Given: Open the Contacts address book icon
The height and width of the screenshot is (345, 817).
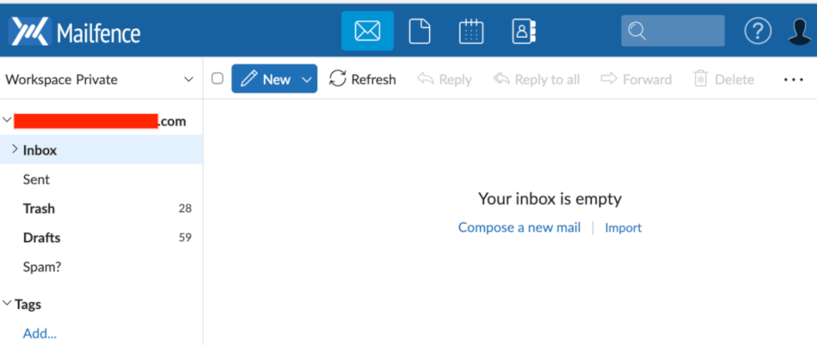Looking at the screenshot, I should (523, 32).
